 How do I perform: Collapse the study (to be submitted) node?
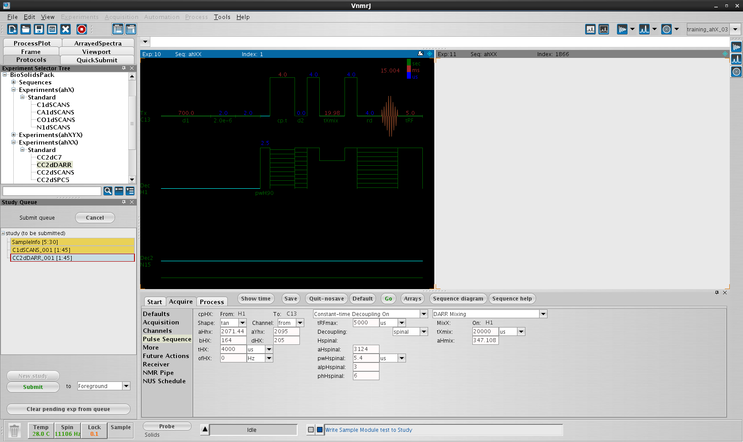[3, 233]
